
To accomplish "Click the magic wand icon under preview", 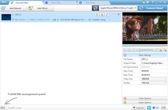I will point(165,50).
